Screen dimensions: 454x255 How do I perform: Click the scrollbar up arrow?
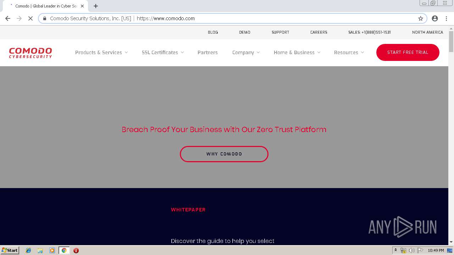coord(451,28)
